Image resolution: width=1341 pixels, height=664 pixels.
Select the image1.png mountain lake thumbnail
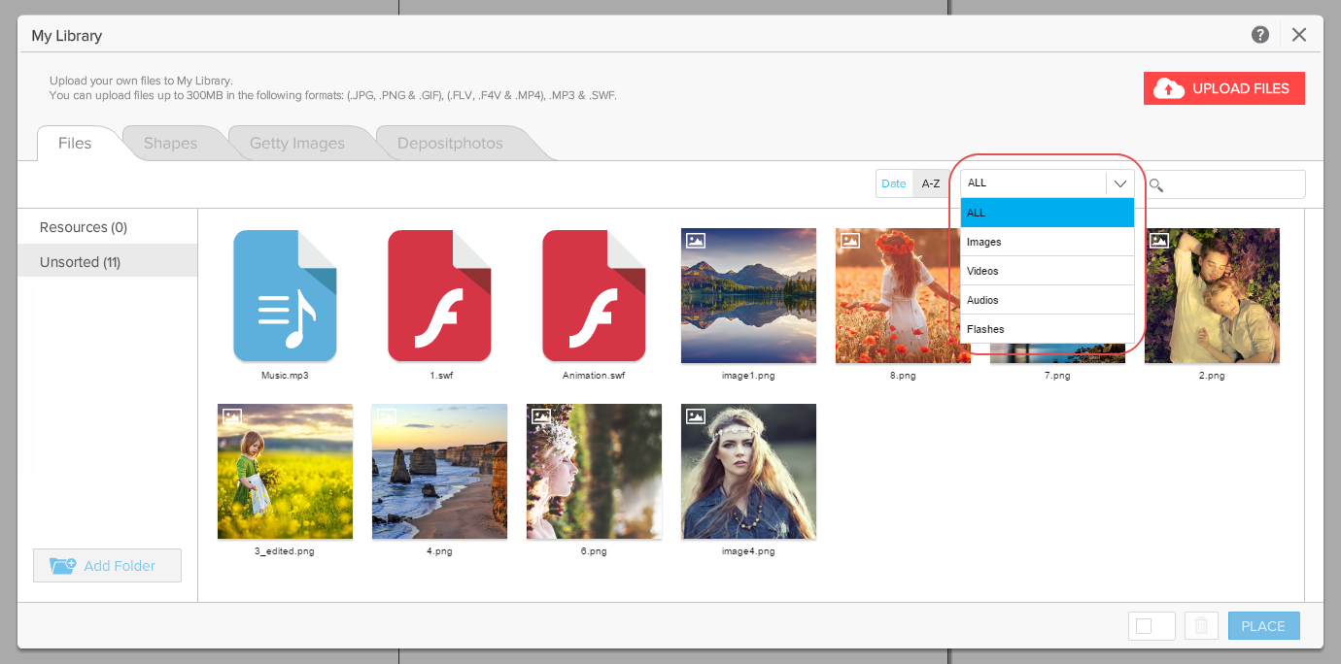coord(748,296)
